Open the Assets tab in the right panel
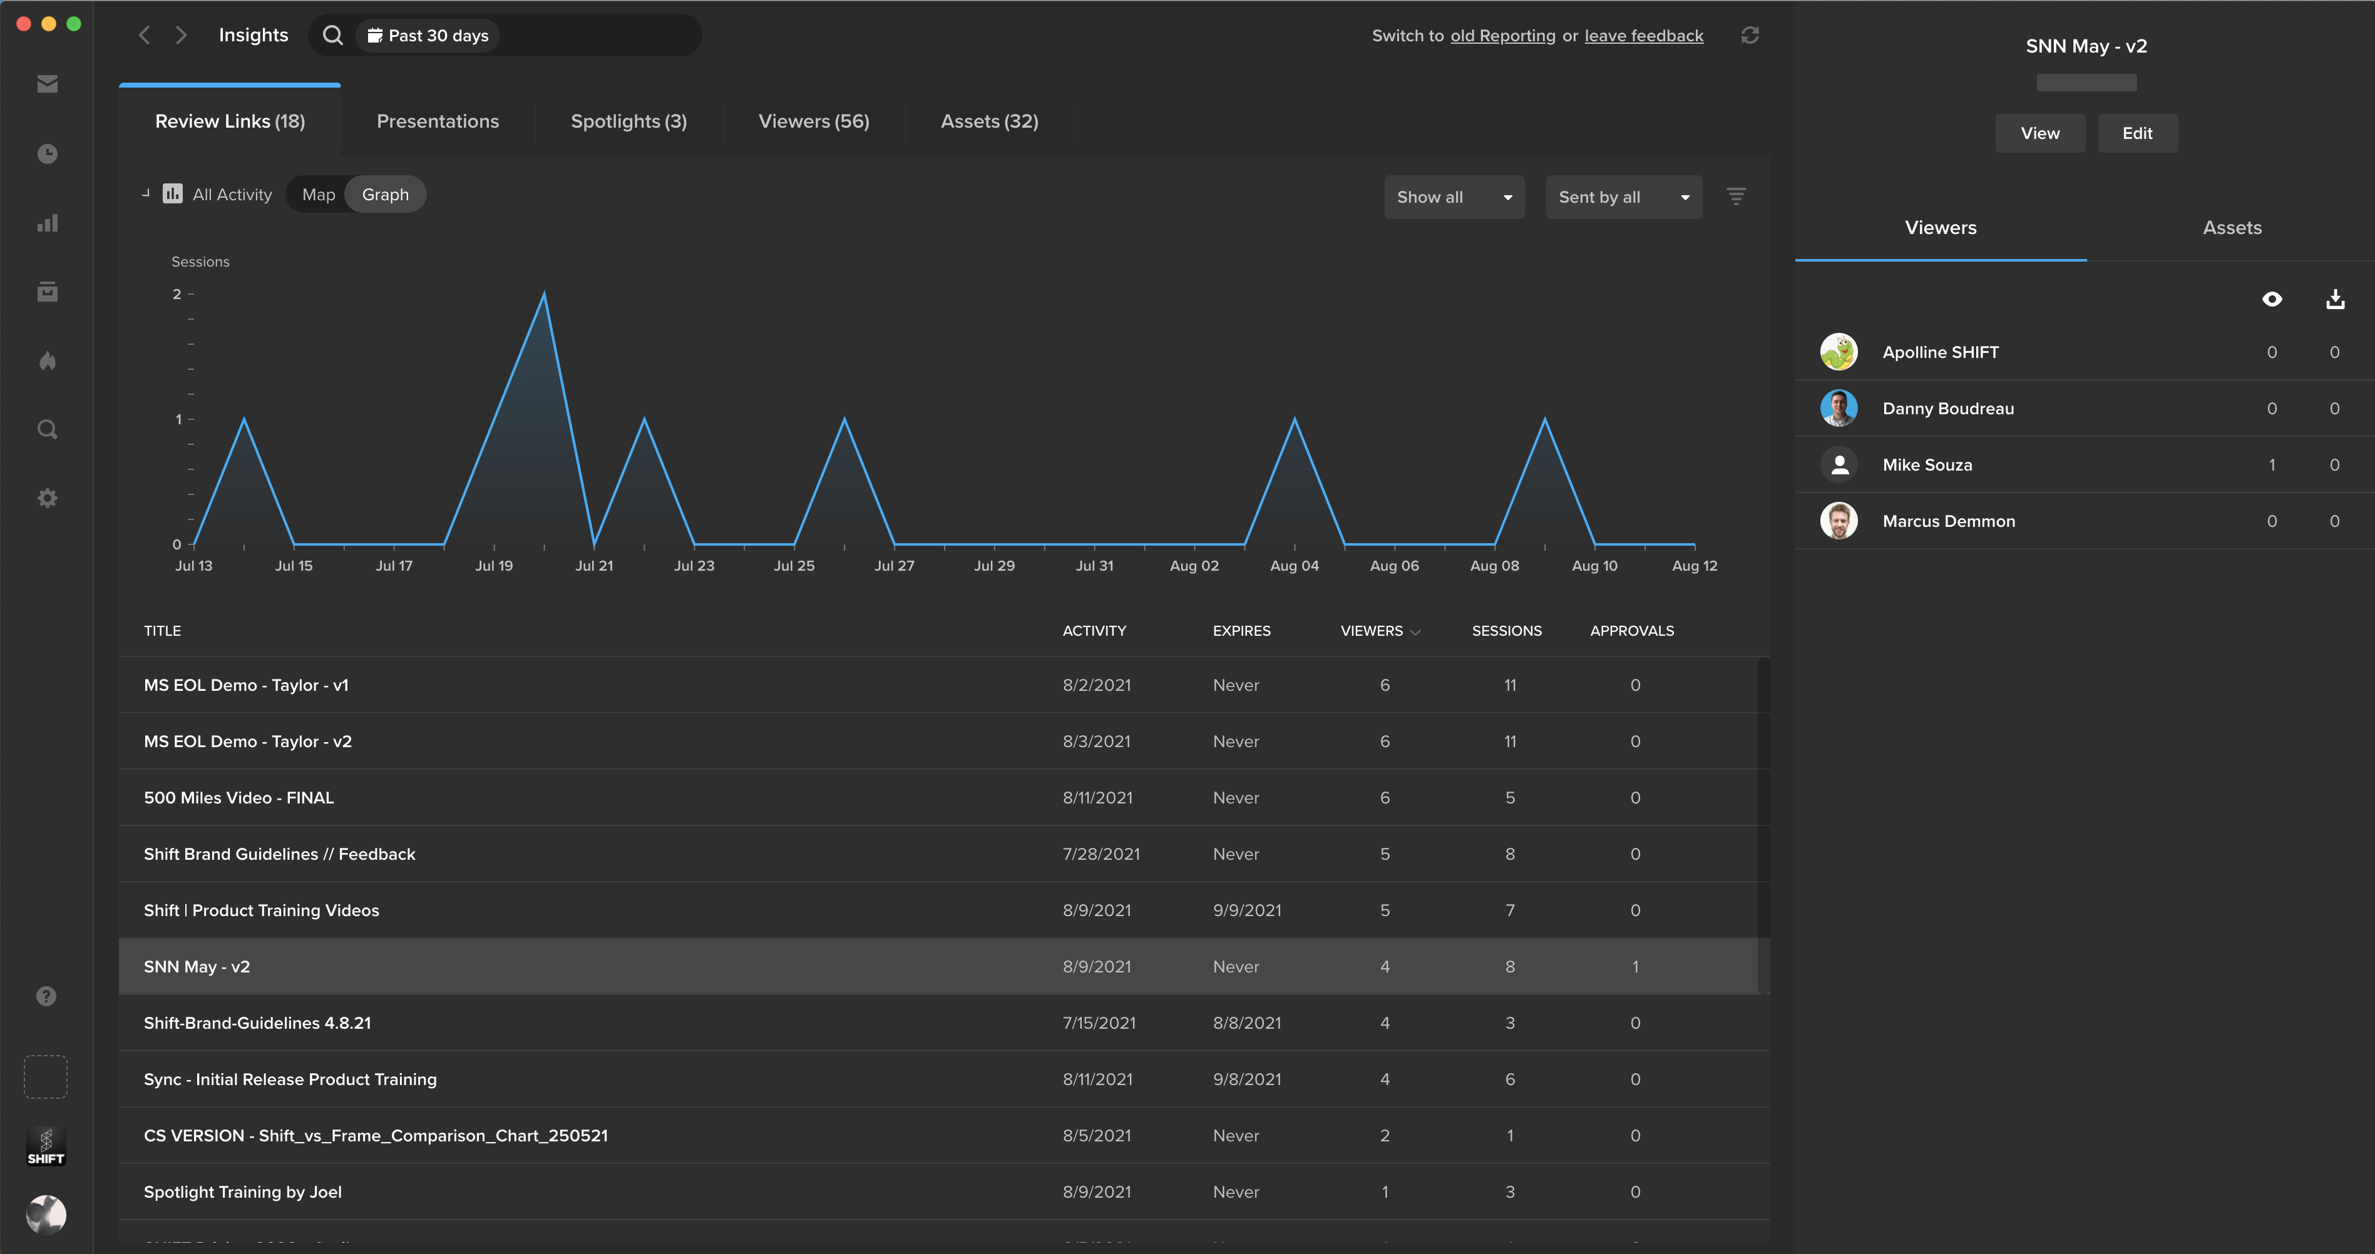Image resolution: width=2375 pixels, height=1254 pixels. pos(2231,228)
